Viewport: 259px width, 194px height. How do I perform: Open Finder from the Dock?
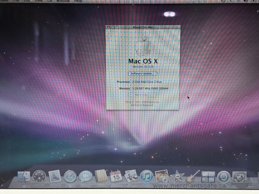pos(24,177)
